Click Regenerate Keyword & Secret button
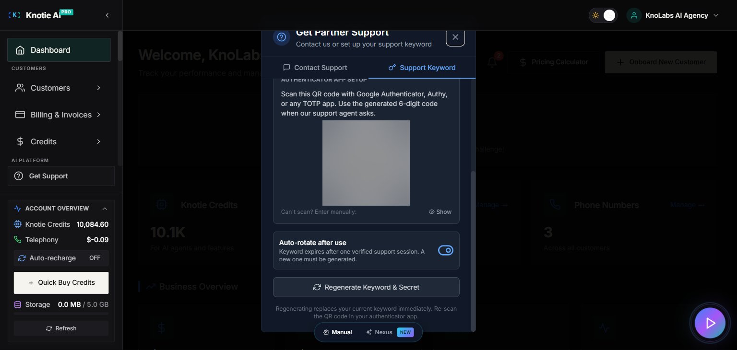The width and height of the screenshot is (737, 350). pyautogui.click(x=366, y=287)
